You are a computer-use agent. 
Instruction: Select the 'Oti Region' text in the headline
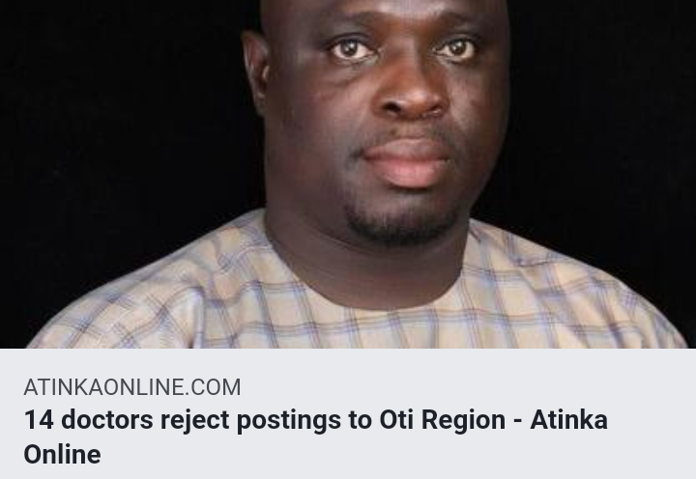[442, 420]
